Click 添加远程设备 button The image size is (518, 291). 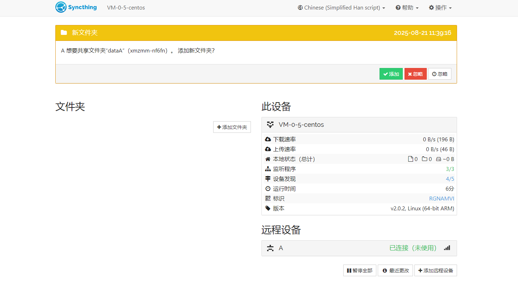coord(436,271)
